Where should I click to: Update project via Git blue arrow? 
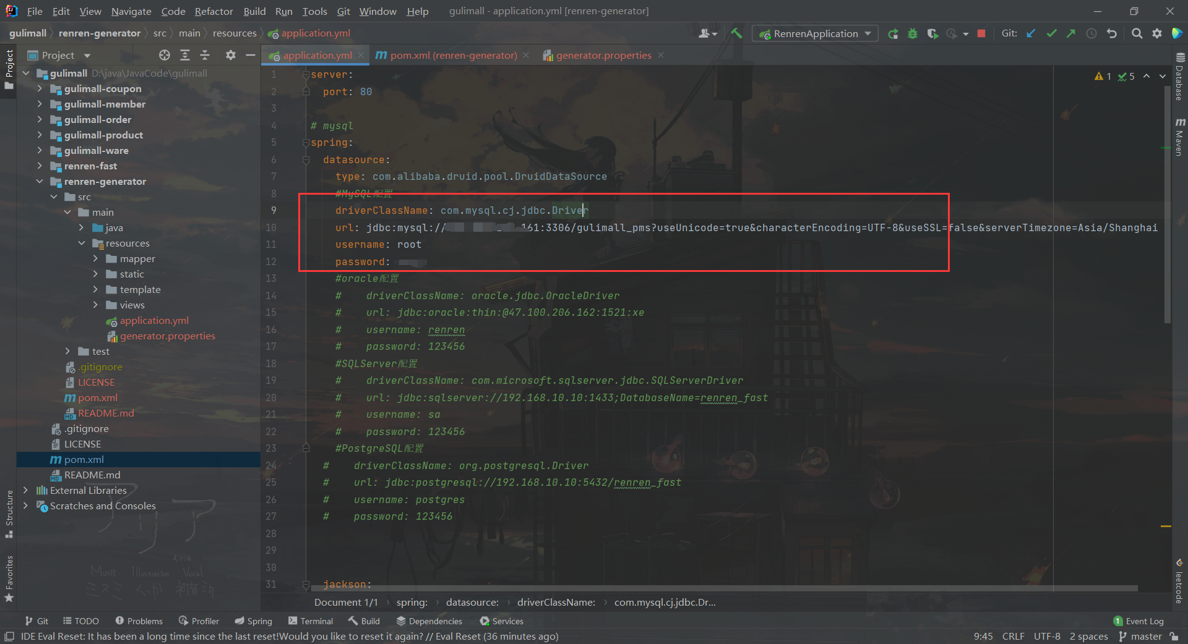[1031, 33]
